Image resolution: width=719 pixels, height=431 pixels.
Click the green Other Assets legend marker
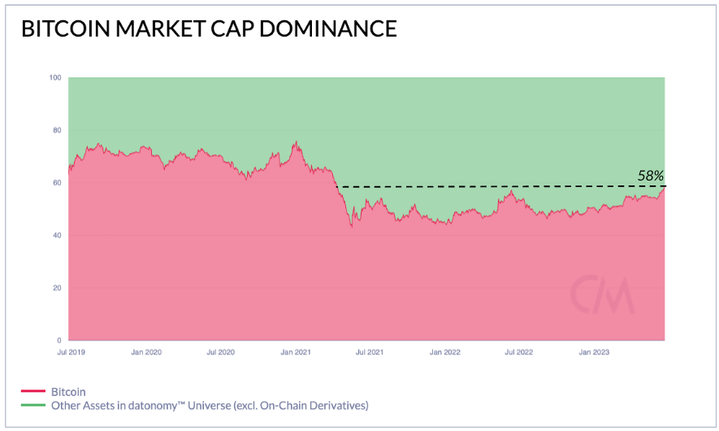tap(32, 405)
